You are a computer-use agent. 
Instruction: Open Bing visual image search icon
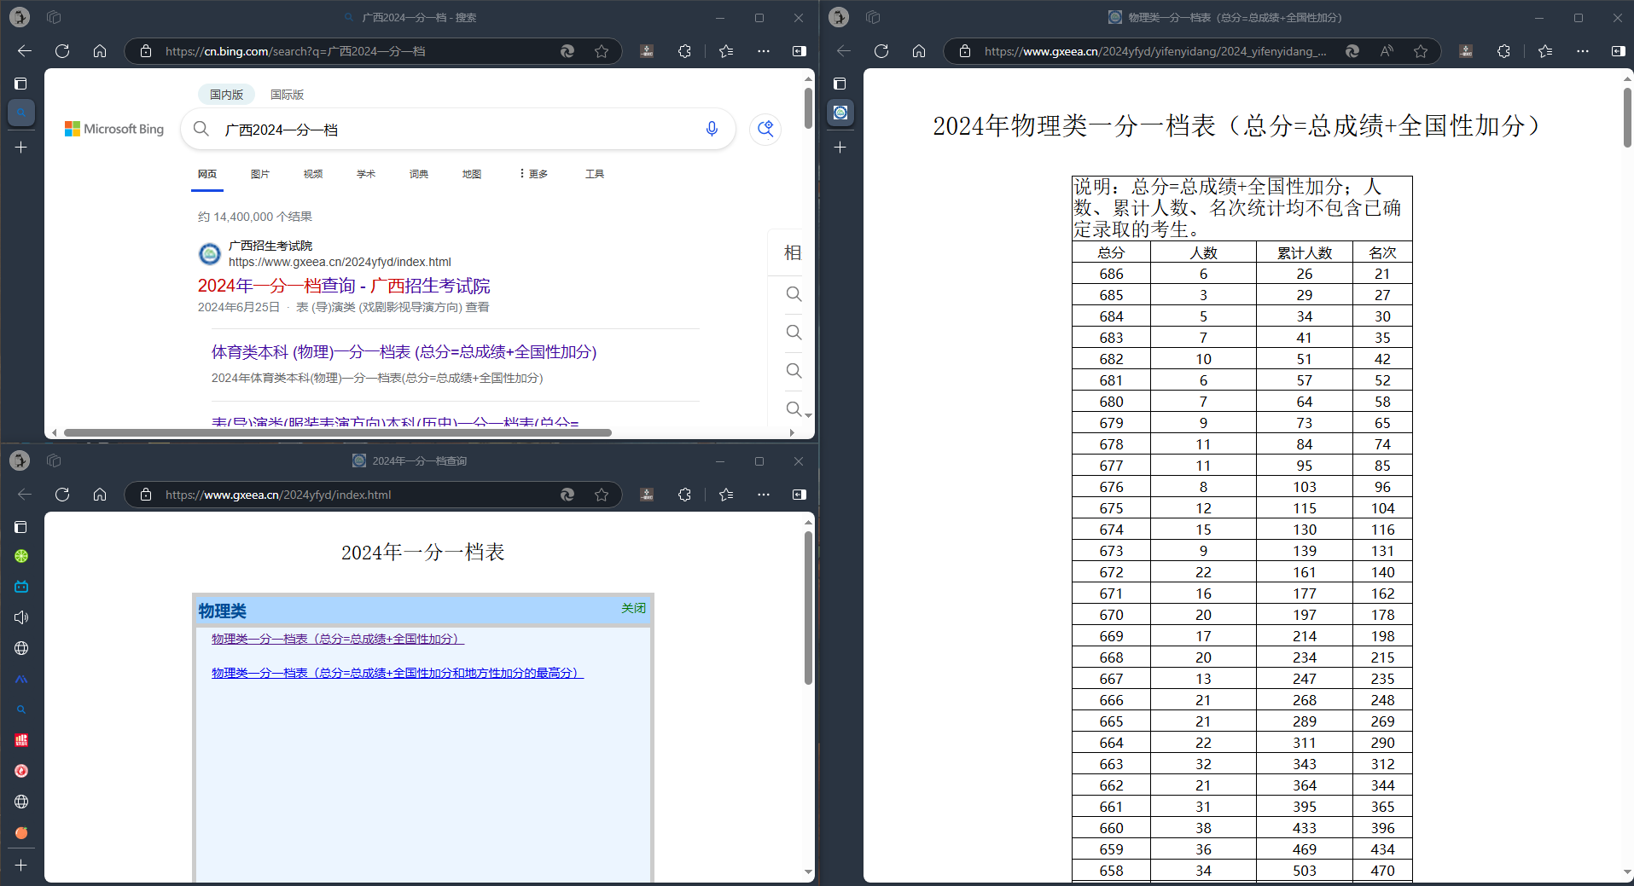tap(765, 129)
